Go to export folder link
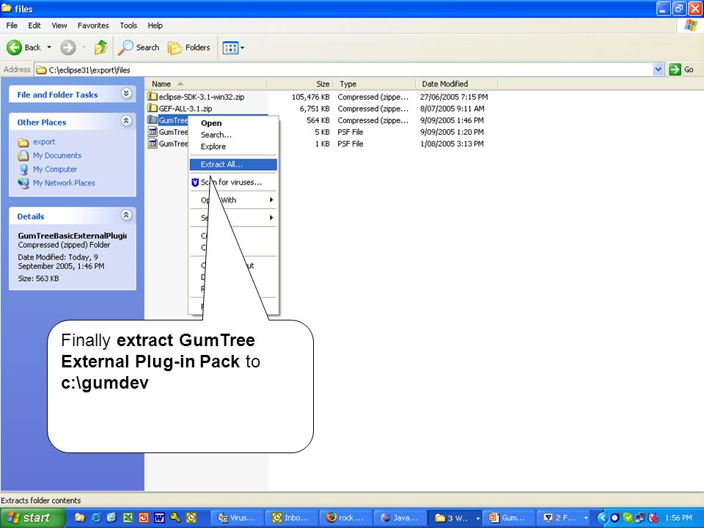The height and width of the screenshot is (528, 704). 44,142
